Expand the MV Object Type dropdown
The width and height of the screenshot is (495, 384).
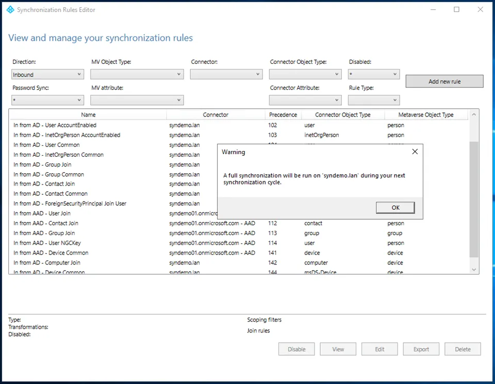137,75
